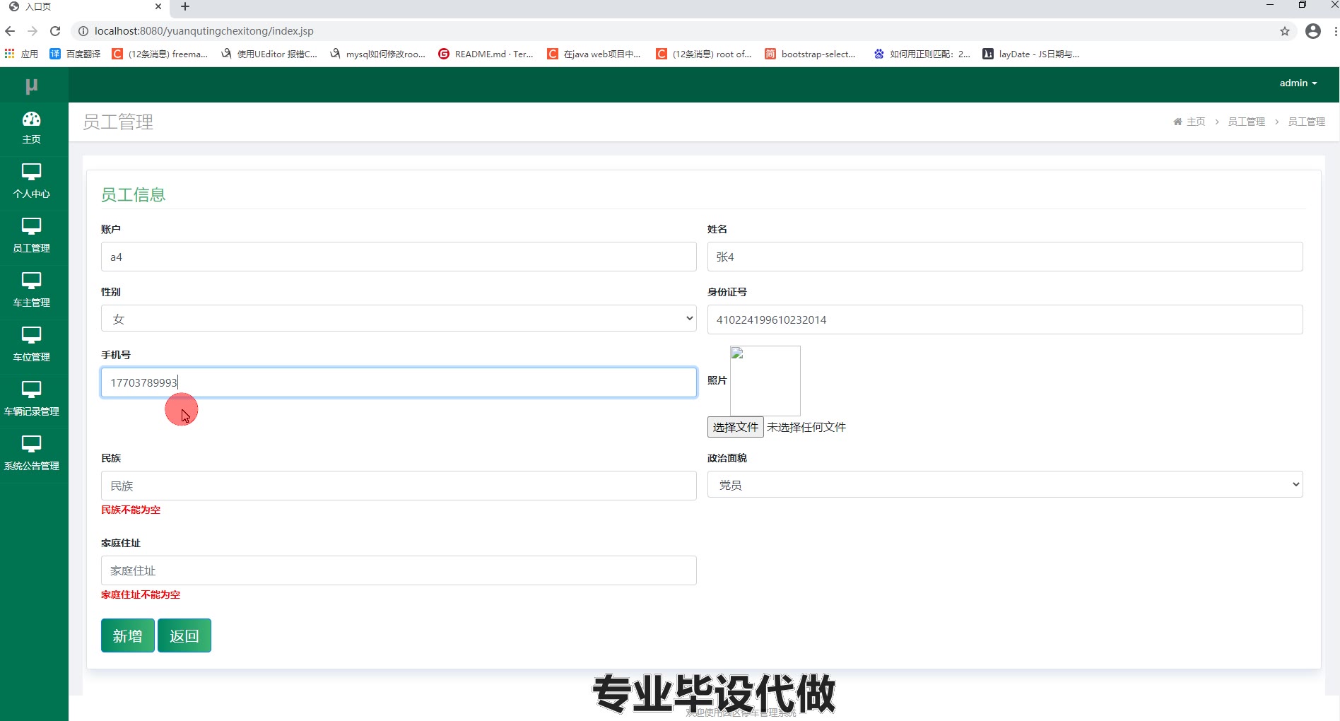Viewport: 1340px width, 721px height.
Task: Open the browser profile avatar icon
Action: point(1313,31)
